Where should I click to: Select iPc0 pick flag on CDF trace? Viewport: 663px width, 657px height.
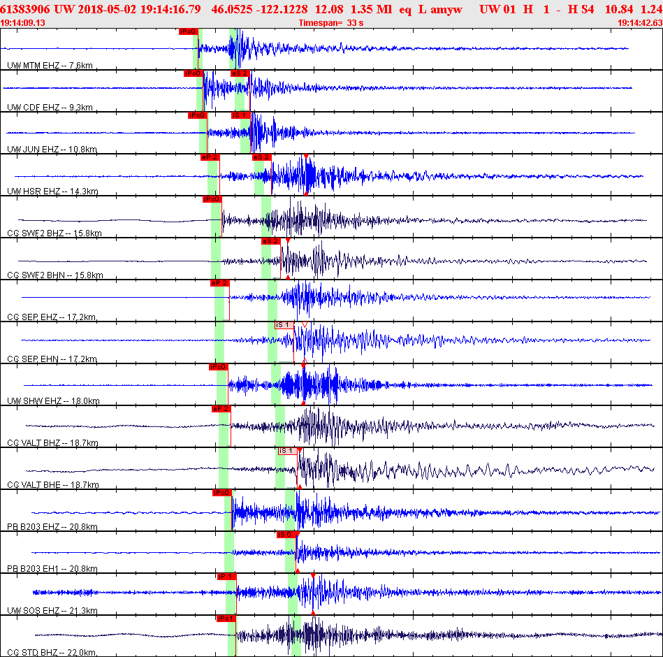194,73
